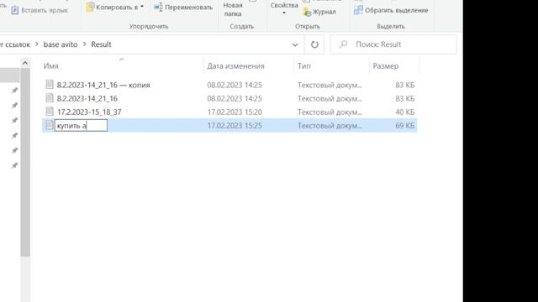This screenshot has height=302, width=538.
Task: Refresh the Result folder
Action: [x=314, y=44]
